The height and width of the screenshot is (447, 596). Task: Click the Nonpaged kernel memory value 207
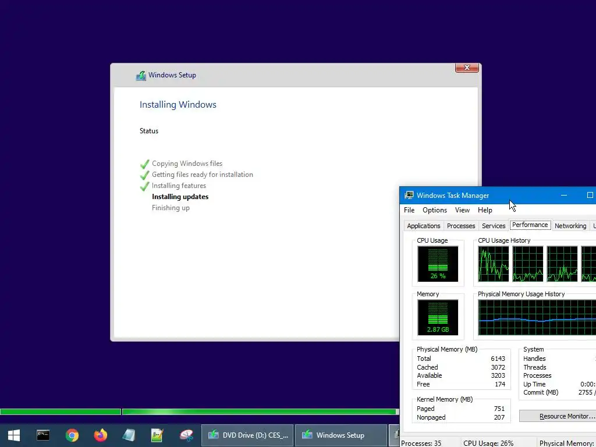499,417
